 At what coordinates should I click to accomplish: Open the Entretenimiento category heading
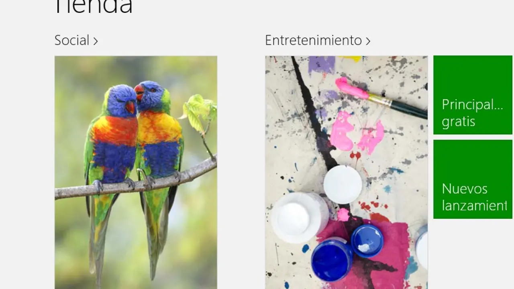pos(317,41)
